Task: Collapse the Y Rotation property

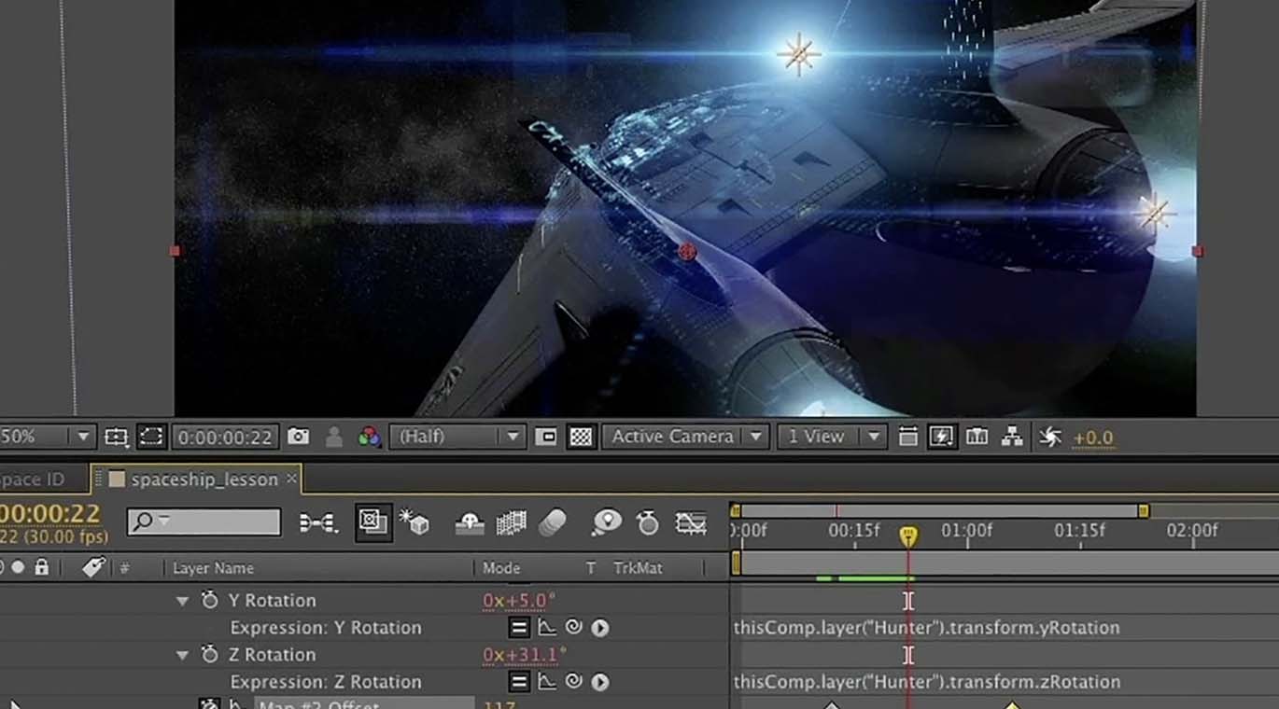Action: point(183,601)
